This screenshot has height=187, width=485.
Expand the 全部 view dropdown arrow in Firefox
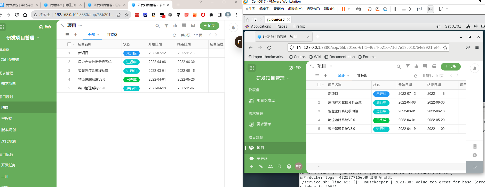(348, 76)
